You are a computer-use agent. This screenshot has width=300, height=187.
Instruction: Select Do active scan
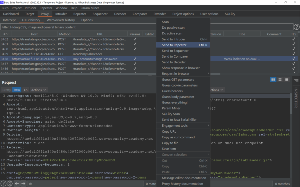pyautogui.click(x=183, y=33)
